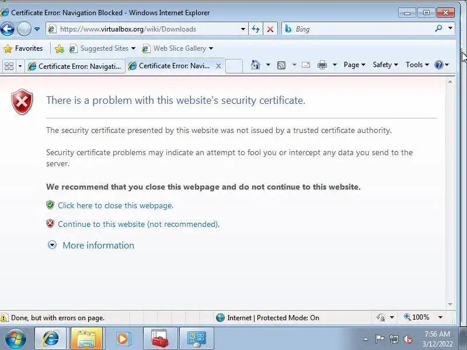Click the page scrollbar down arrow

point(450,304)
